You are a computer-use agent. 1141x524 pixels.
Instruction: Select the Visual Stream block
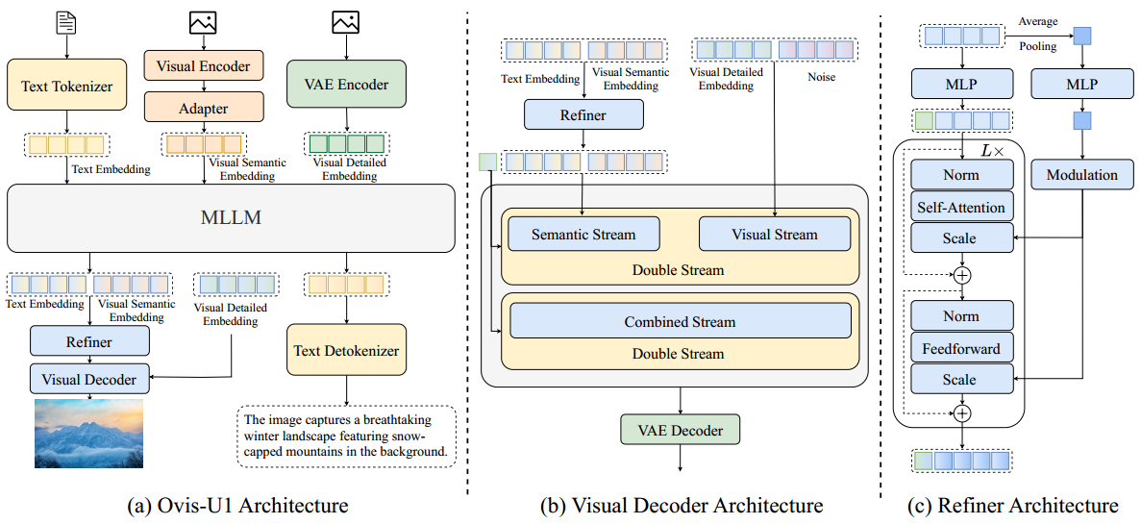pos(774,235)
